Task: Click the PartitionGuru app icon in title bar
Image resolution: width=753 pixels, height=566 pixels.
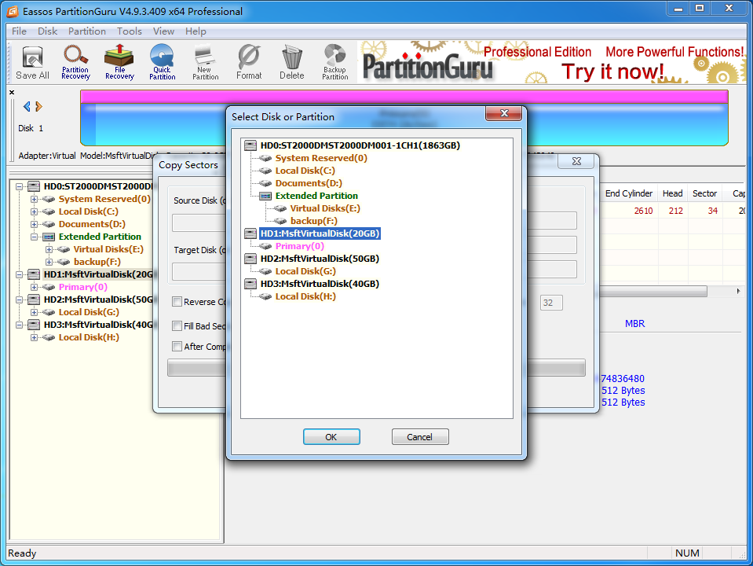Action: click(x=12, y=11)
